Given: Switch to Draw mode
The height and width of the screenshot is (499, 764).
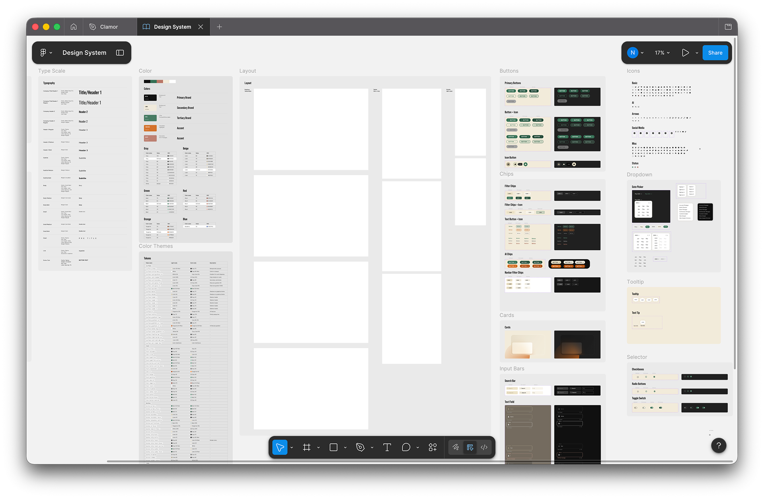Looking at the screenshot, I should 456,447.
